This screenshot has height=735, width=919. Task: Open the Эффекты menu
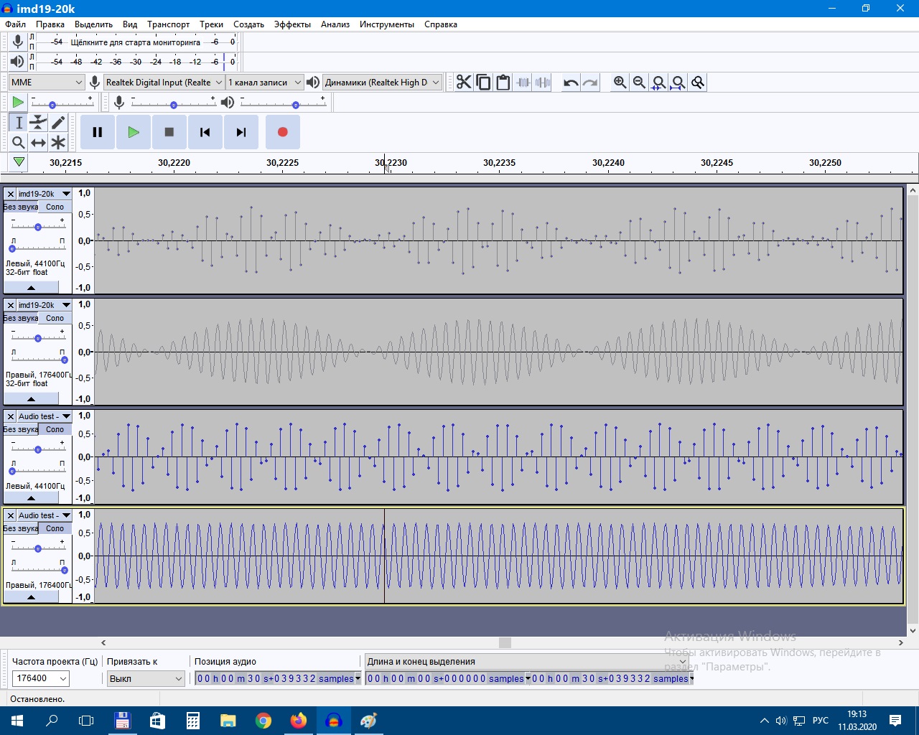(292, 24)
